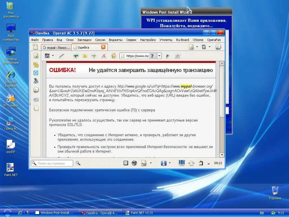Click the red X Stop button
The height and width of the screenshot is (217, 289).
(104, 56)
